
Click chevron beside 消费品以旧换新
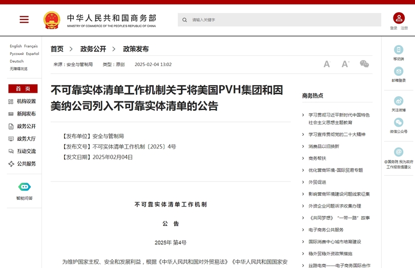303,147
